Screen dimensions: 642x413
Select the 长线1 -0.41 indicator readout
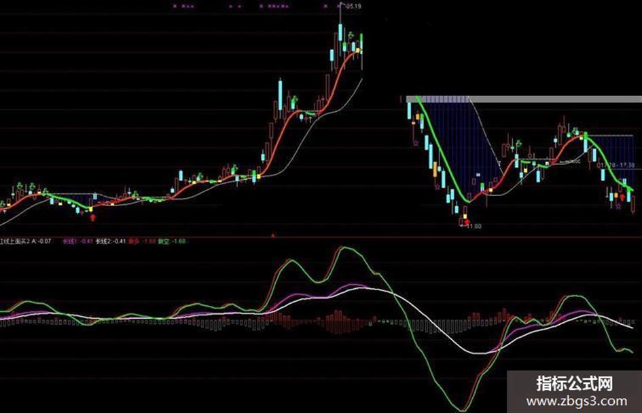(x=78, y=241)
